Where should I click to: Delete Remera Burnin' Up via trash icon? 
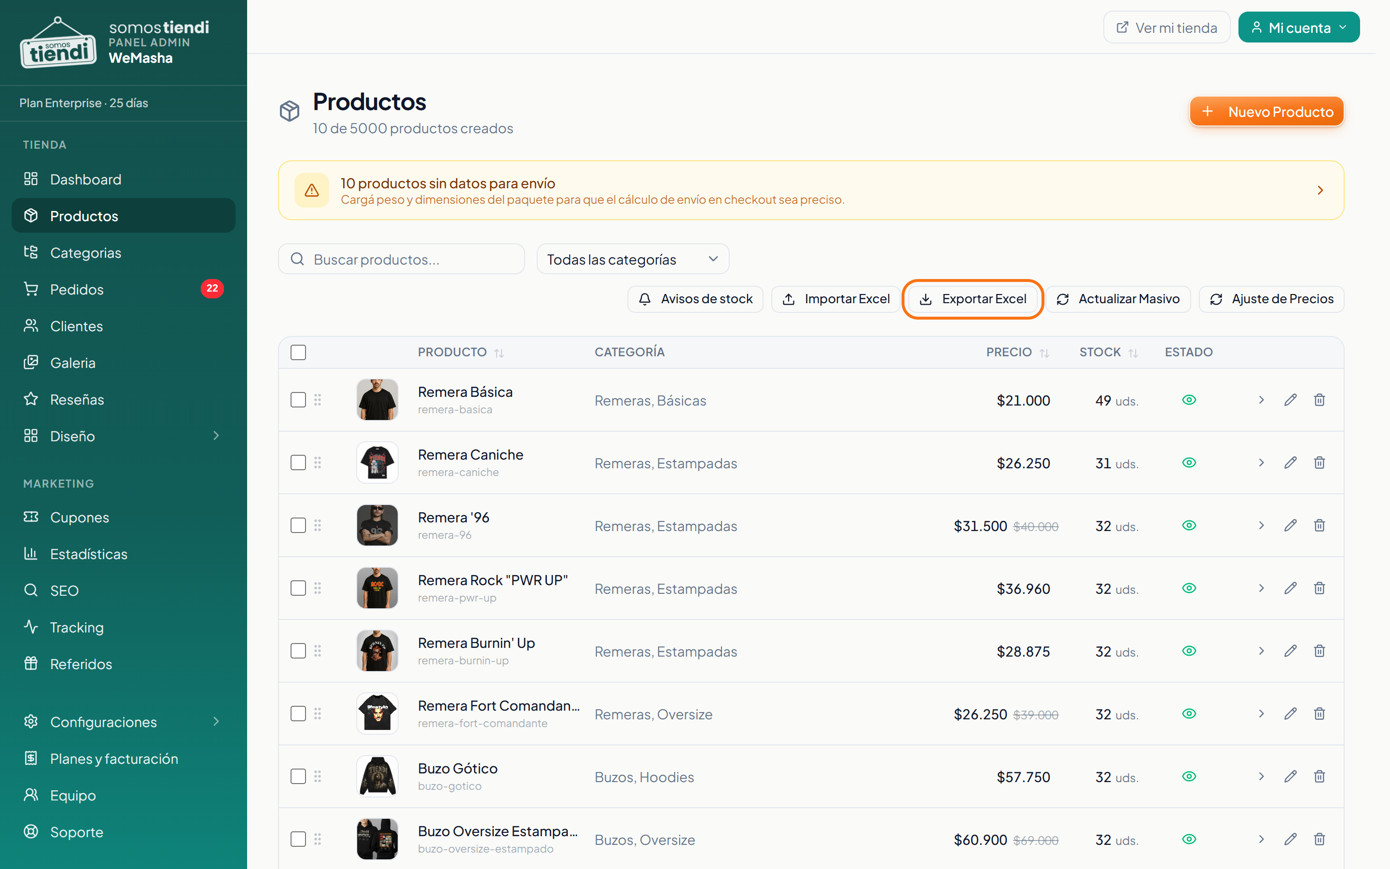tap(1320, 651)
